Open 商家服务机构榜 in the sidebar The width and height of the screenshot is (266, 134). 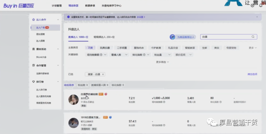pos(43,103)
